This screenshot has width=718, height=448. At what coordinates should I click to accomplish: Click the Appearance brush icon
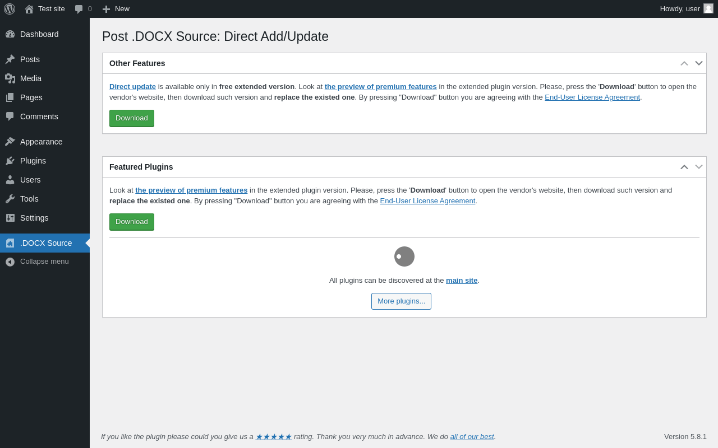(x=10, y=142)
